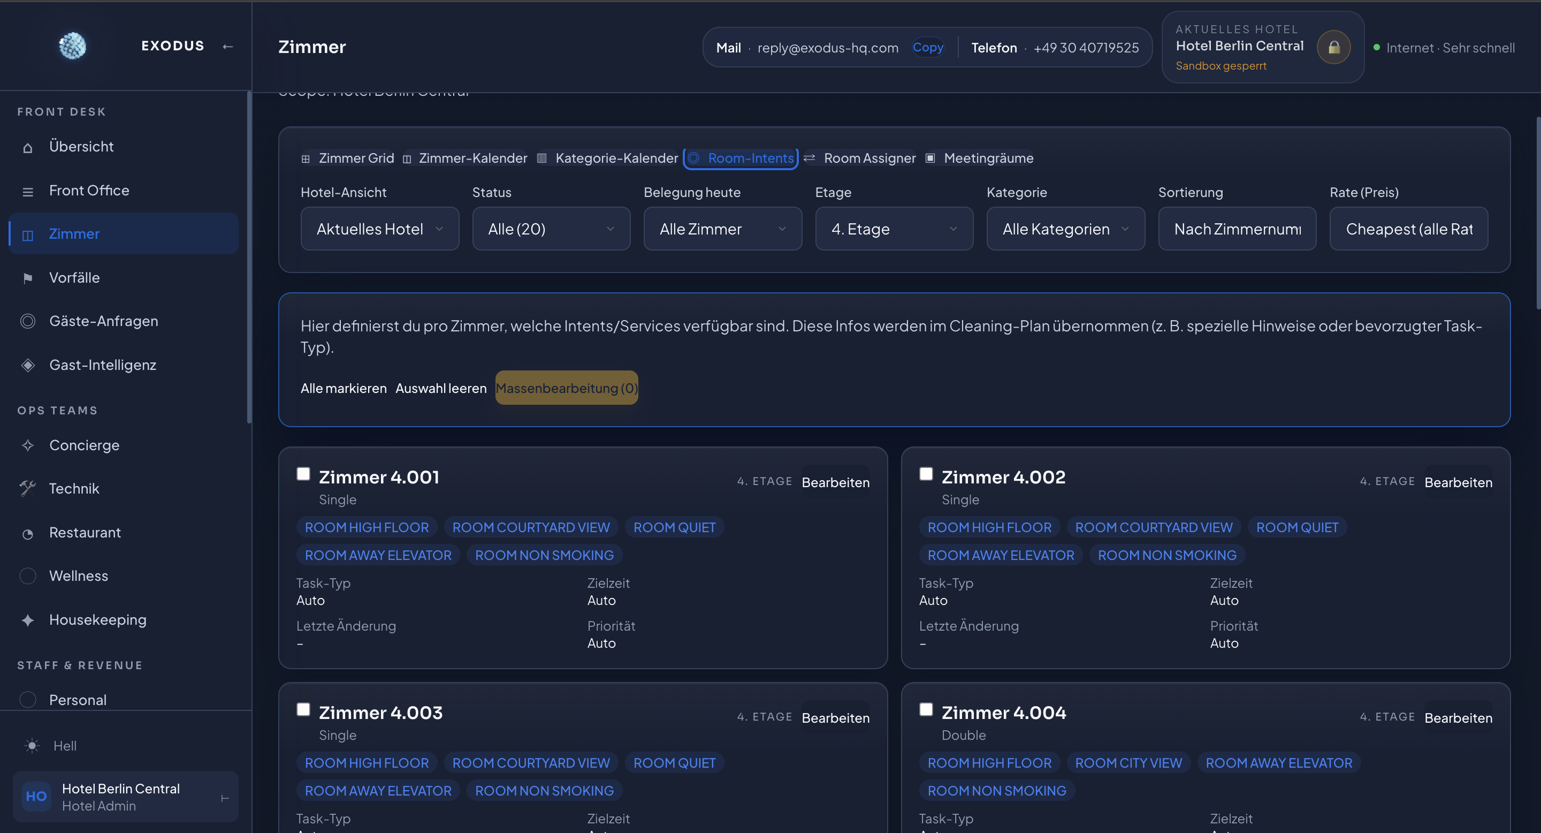Click the sidebar vertical scrollbar
Viewport: 1541px width, 833px height.
tap(249, 258)
